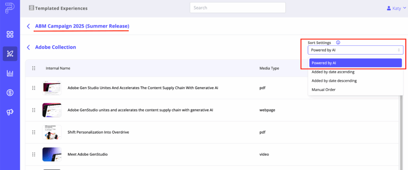
Task: Click drag handle for Adobe GenStudio webpage row
Action: point(33,110)
